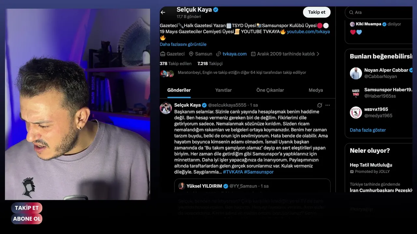The height and width of the screenshot is (234, 417).
Task: Click Noyan Alper Cabbar's profile avatar
Action: pyautogui.click(x=356, y=73)
